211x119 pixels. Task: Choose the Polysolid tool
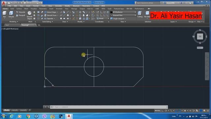point(20,12)
